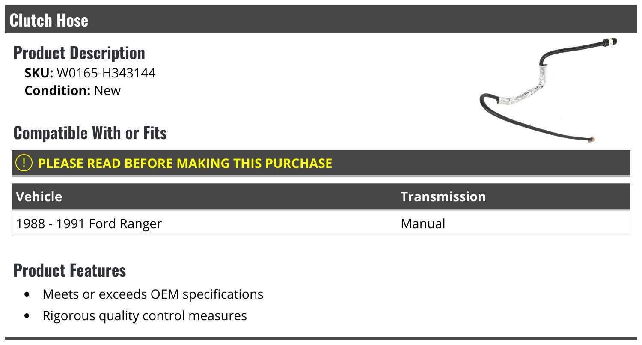Click the yellow exclamation warning icon
The height and width of the screenshot is (345, 642).
[24, 163]
